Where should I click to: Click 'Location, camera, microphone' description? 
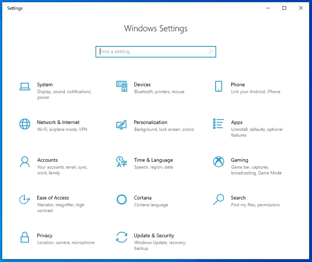(x=66, y=243)
